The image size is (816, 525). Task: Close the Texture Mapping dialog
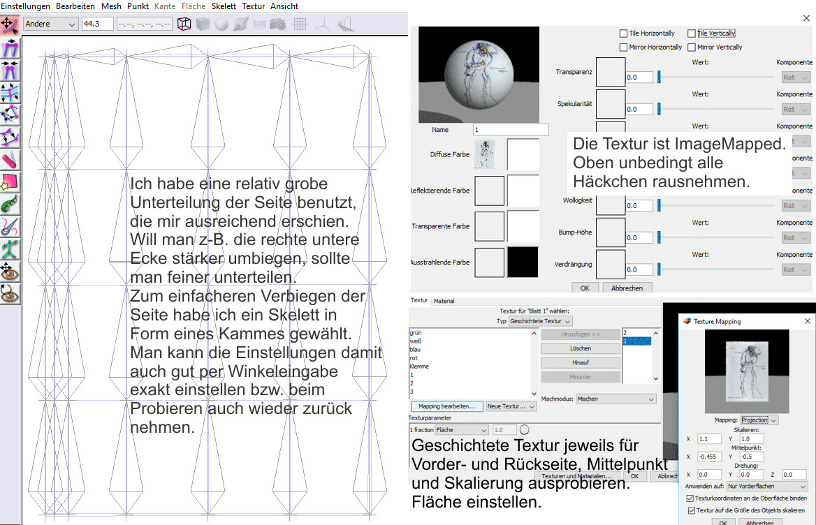(807, 321)
